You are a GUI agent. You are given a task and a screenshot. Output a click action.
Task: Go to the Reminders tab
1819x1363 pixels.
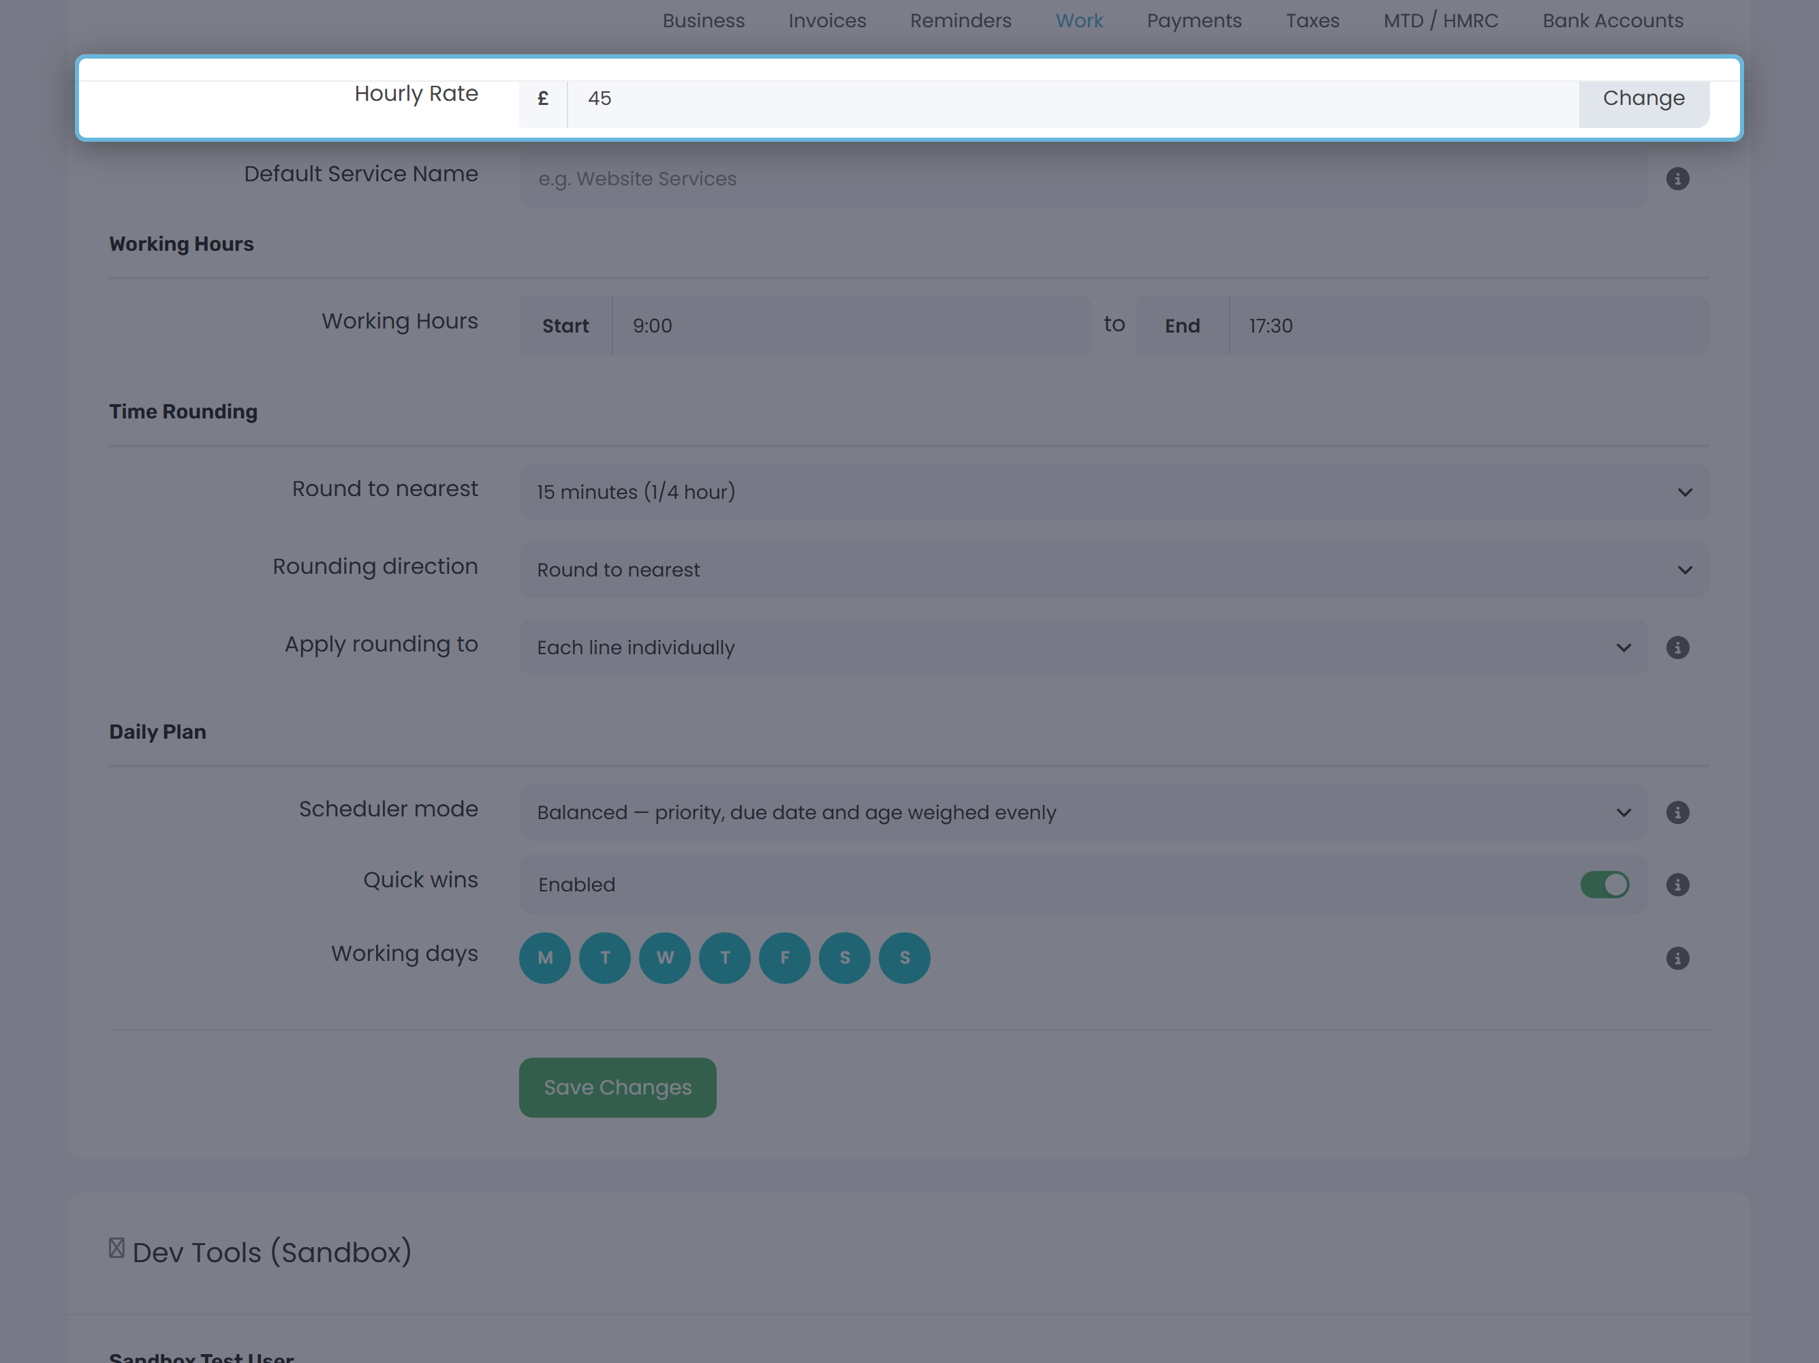[961, 20]
